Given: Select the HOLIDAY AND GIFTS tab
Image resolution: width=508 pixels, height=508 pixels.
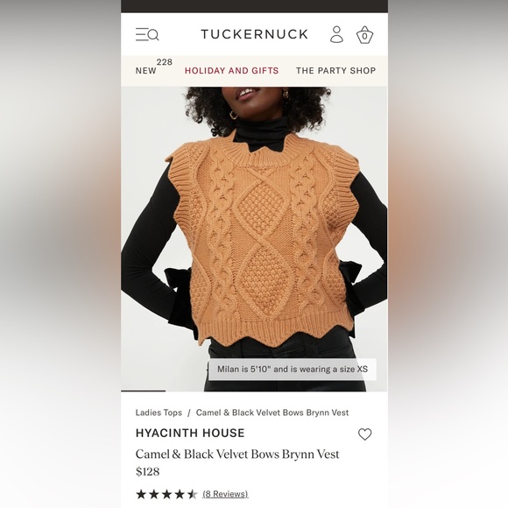Looking at the screenshot, I should click(x=231, y=71).
